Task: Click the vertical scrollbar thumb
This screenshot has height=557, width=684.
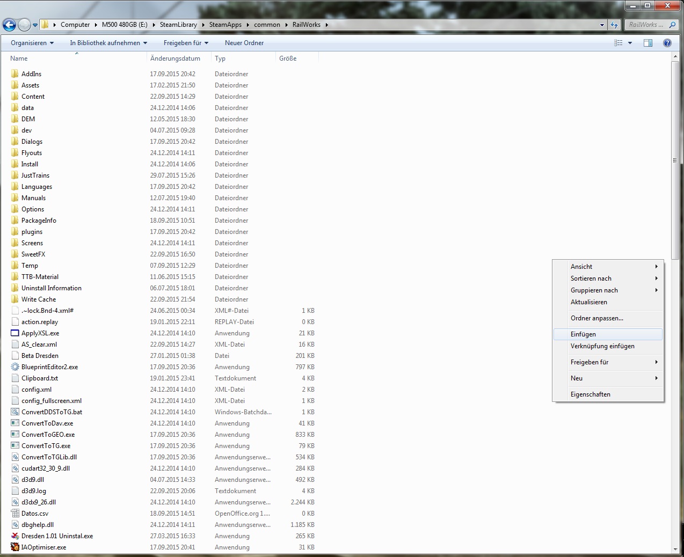Action: coord(675,160)
